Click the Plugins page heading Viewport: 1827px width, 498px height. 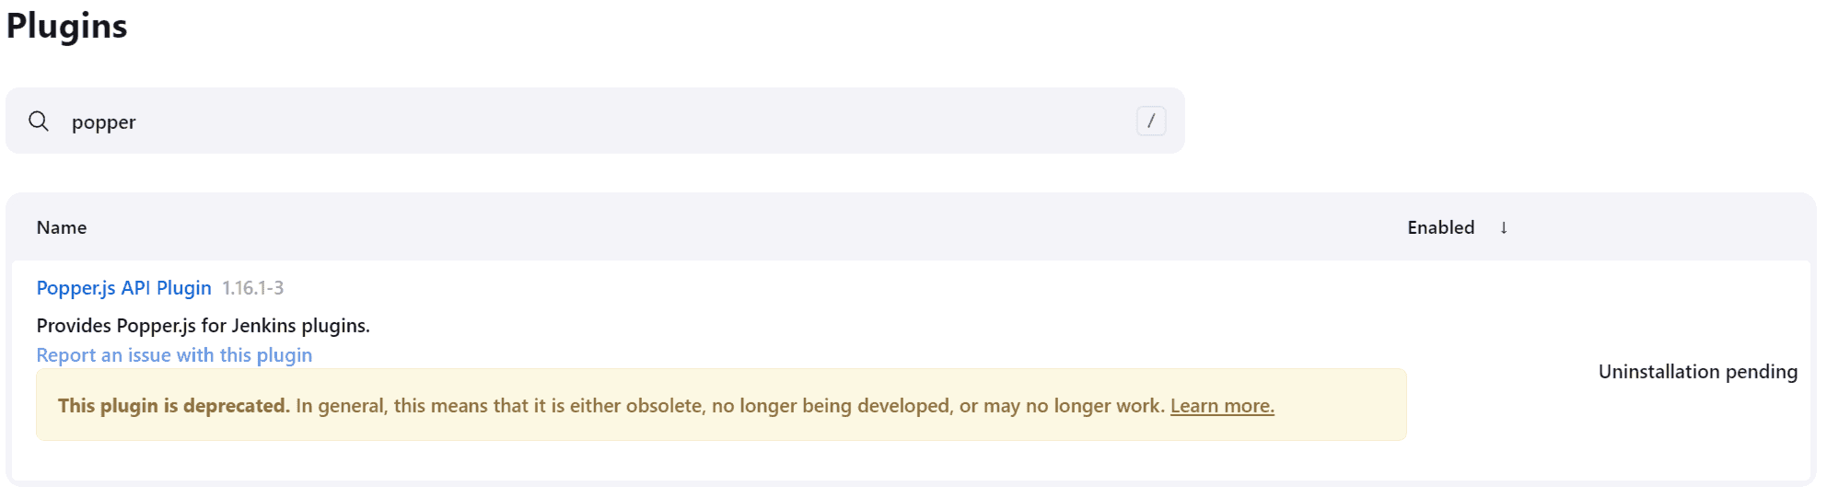point(67,26)
